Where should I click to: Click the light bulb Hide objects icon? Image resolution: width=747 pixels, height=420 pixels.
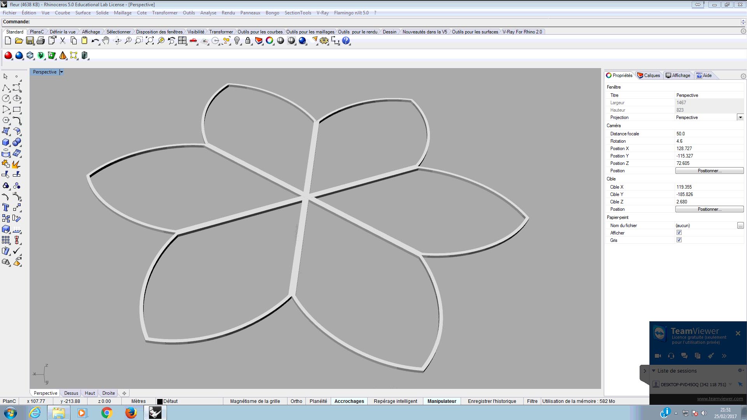pos(237,41)
